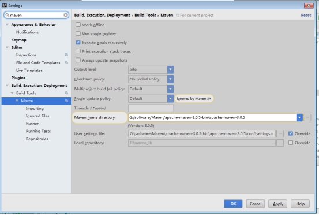319x215 pixels.
Task: Click project-level icon beside Build Tools
Action: [66, 93]
